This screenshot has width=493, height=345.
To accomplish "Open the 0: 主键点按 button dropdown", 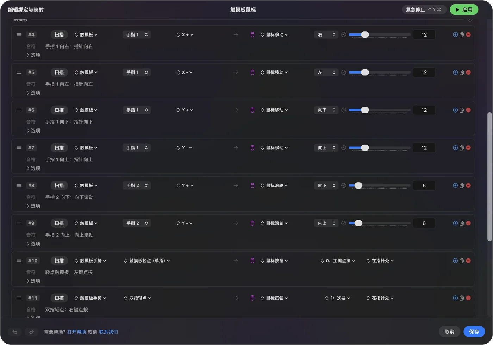I will click(x=338, y=261).
